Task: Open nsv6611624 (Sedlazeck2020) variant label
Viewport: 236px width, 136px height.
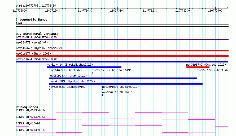Action: tap(37, 59)
